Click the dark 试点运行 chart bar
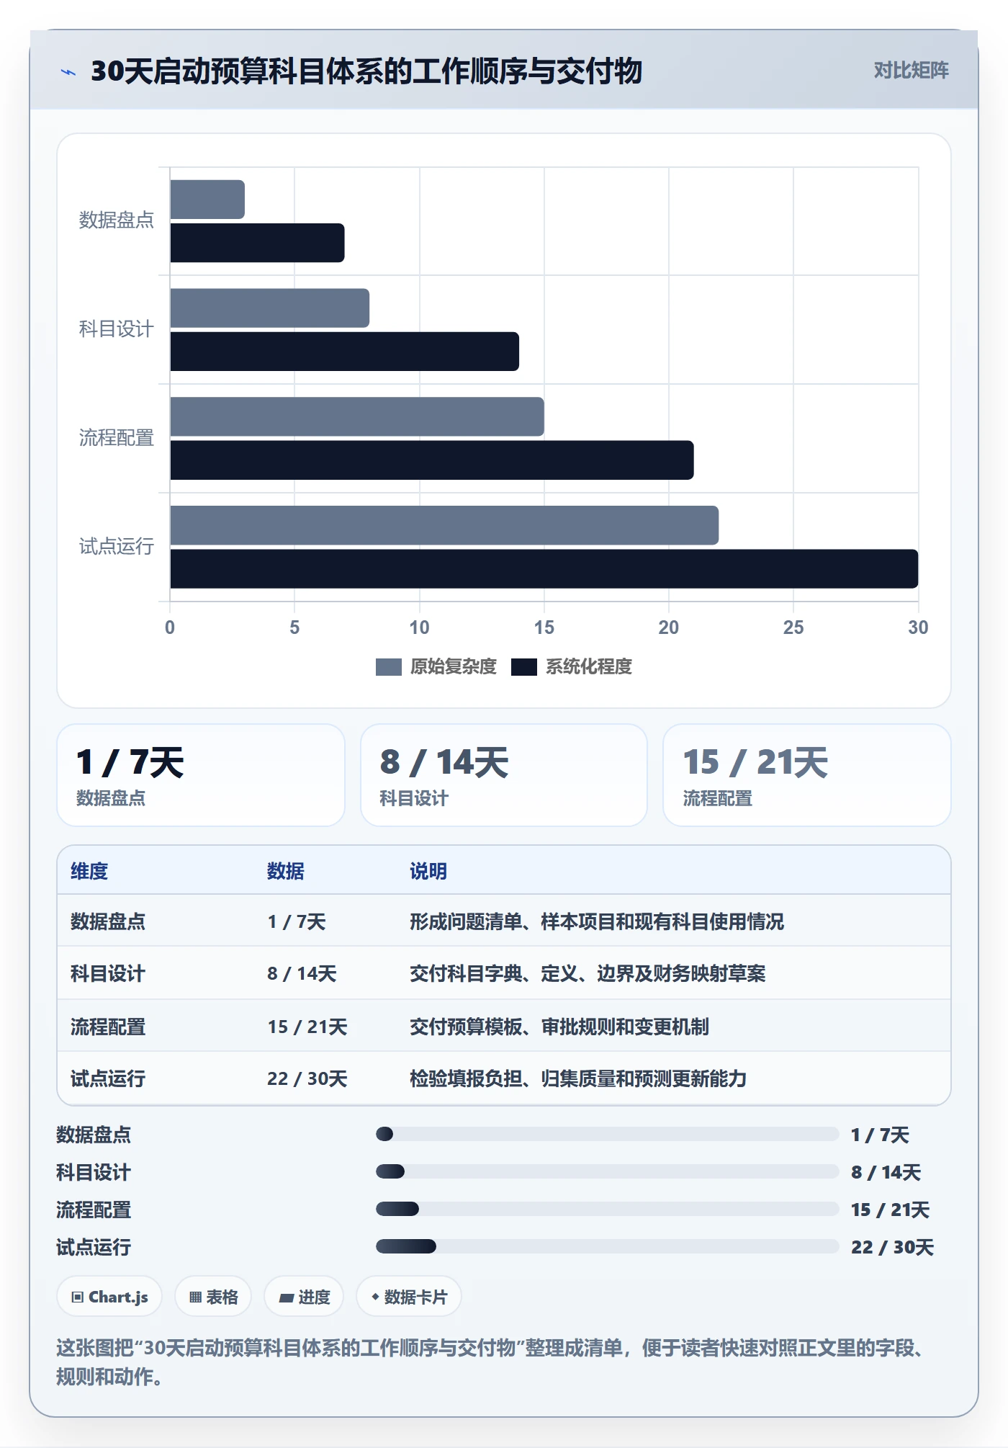Viewport: 1008px width, 1448px height. (544, 569)
